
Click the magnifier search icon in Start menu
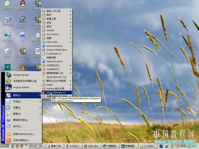[8, 114]
